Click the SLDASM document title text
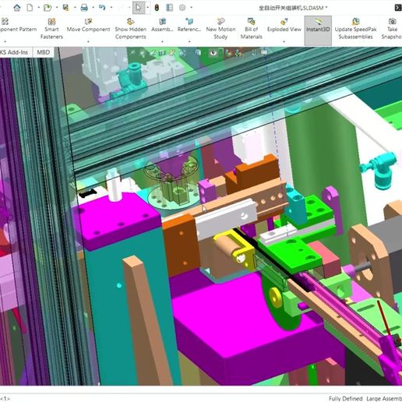This screenshot has height=402, width=402. [293, 8]
